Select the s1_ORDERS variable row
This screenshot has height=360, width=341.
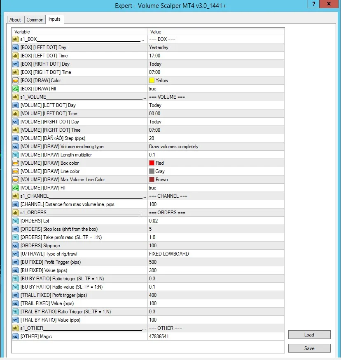coord(80,213)
